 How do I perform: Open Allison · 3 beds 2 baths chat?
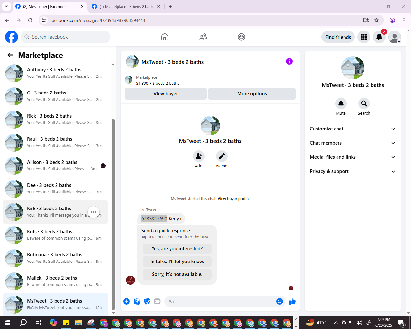pyautogui.click(x=55, y=165)
